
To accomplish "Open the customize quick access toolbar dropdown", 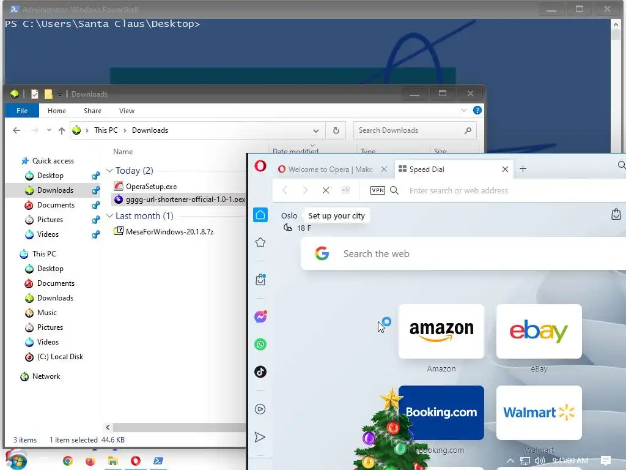I will coord(59,95).
